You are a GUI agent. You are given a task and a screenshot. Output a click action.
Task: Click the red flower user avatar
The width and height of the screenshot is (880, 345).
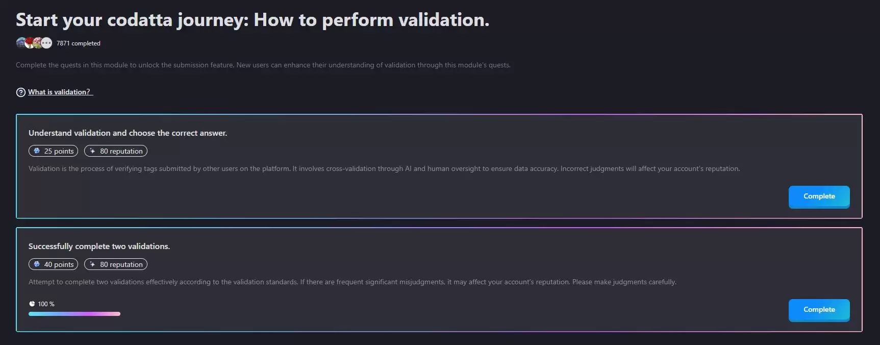pyautogui.click(x=30, y=43)
